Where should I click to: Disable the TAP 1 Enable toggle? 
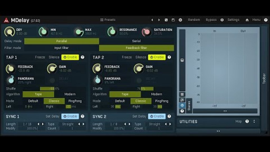tap(70, 57)
